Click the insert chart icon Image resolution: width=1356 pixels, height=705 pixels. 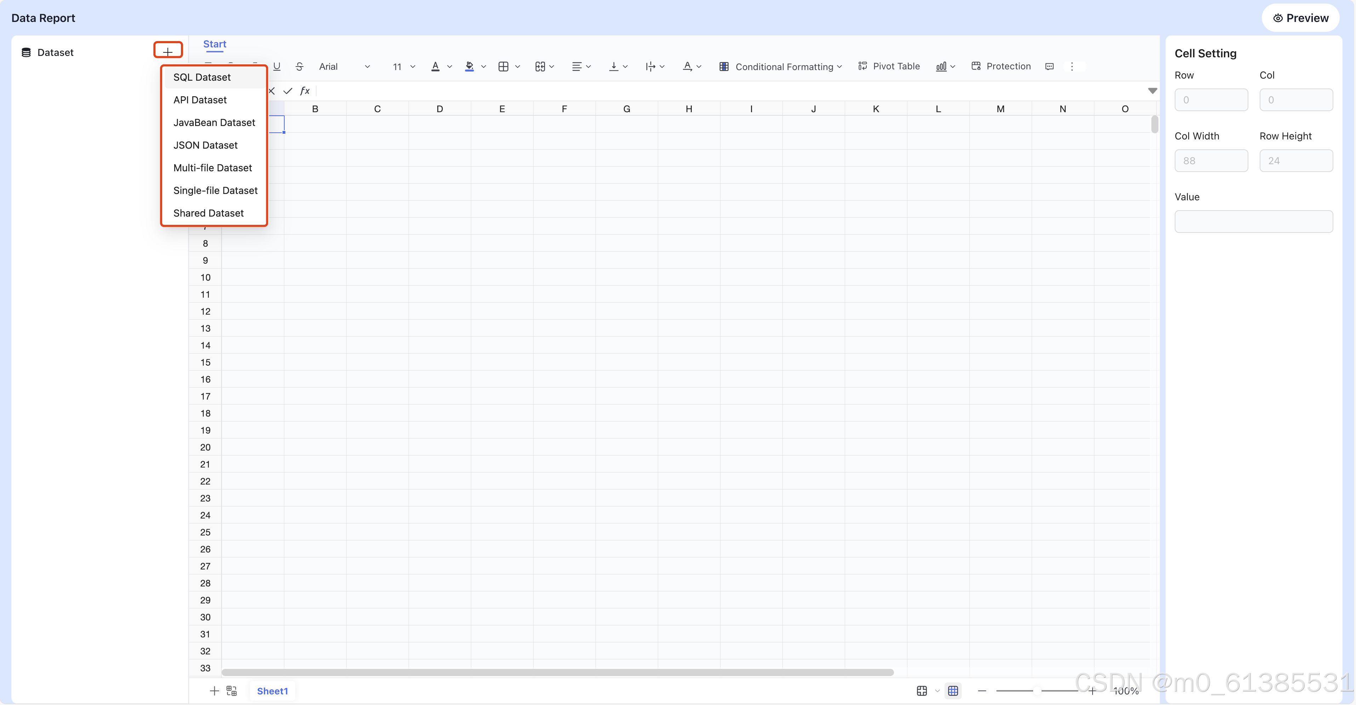pyautogui.click(x=941, y=66)
